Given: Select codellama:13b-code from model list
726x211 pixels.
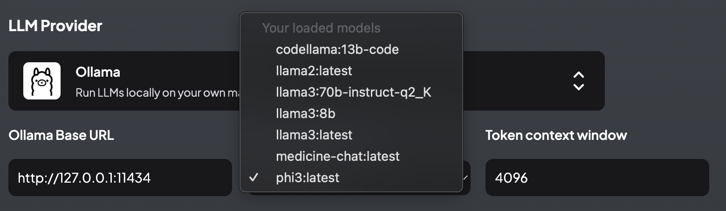Looking at the screenshot, I should click(351, 49).
